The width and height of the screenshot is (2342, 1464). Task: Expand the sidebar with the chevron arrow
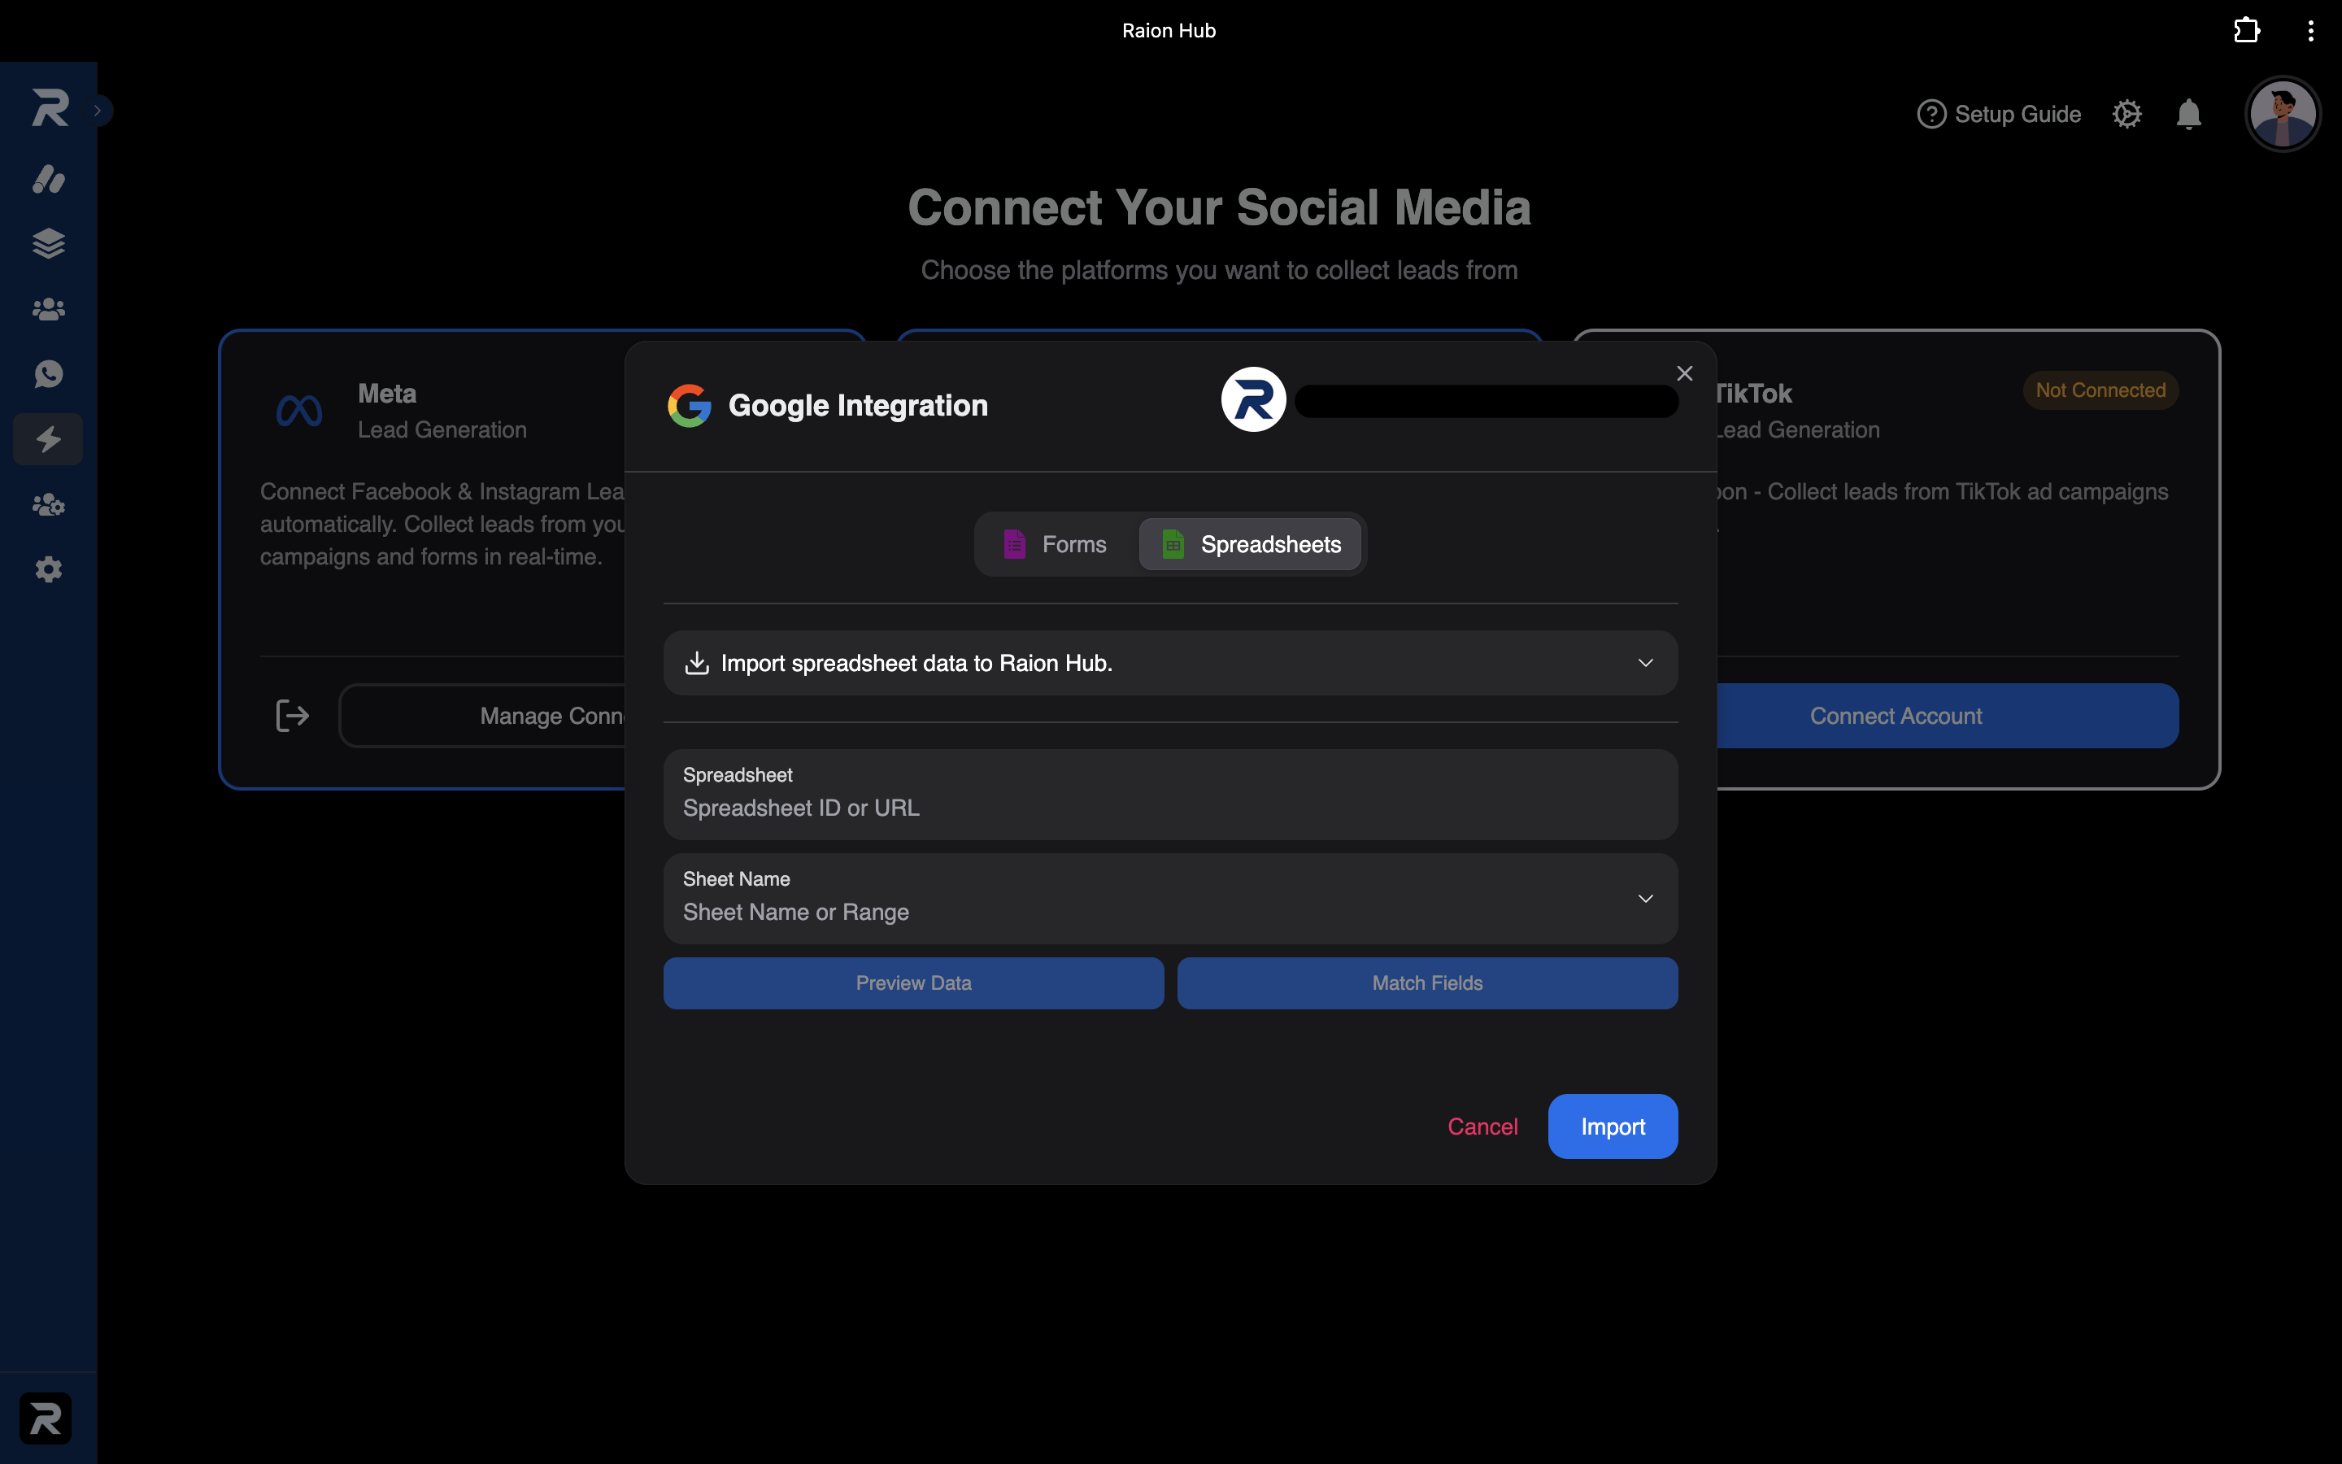[x=98, y=111]
